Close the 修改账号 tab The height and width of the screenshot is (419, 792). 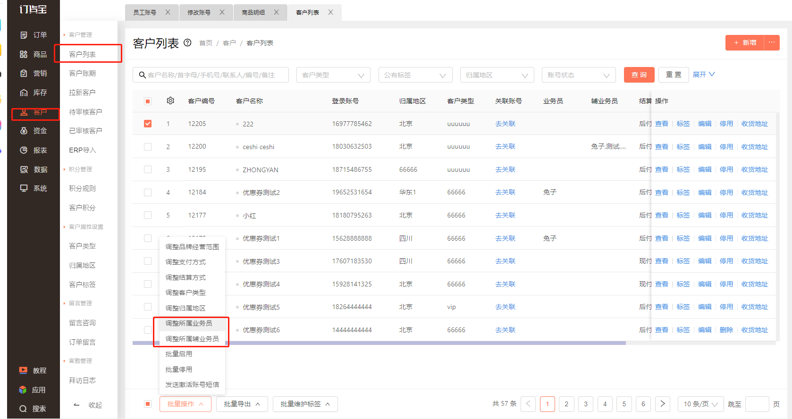click(222, 12)
